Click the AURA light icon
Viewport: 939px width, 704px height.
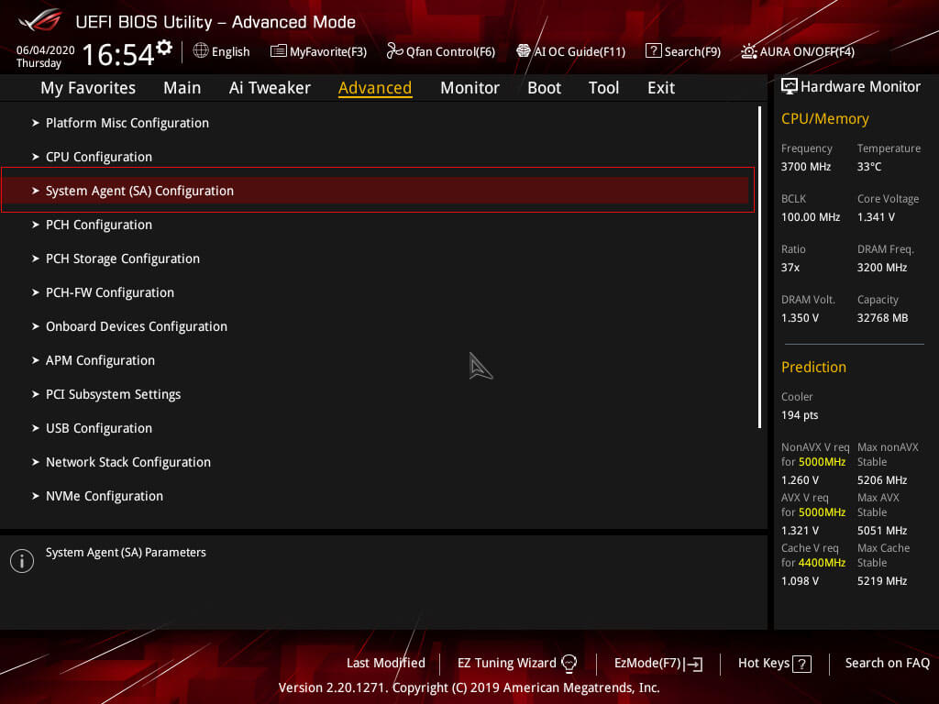click(748, 51)
